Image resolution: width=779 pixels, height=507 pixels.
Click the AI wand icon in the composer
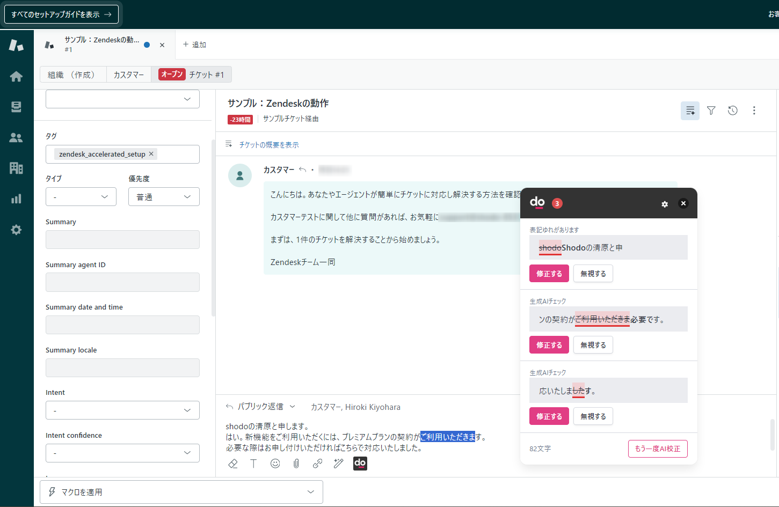point(338,463)
